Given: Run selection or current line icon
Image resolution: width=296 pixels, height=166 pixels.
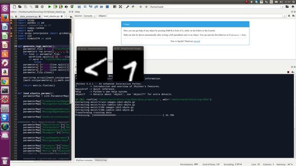Looking at the screenshot, I should coord(66,7).
